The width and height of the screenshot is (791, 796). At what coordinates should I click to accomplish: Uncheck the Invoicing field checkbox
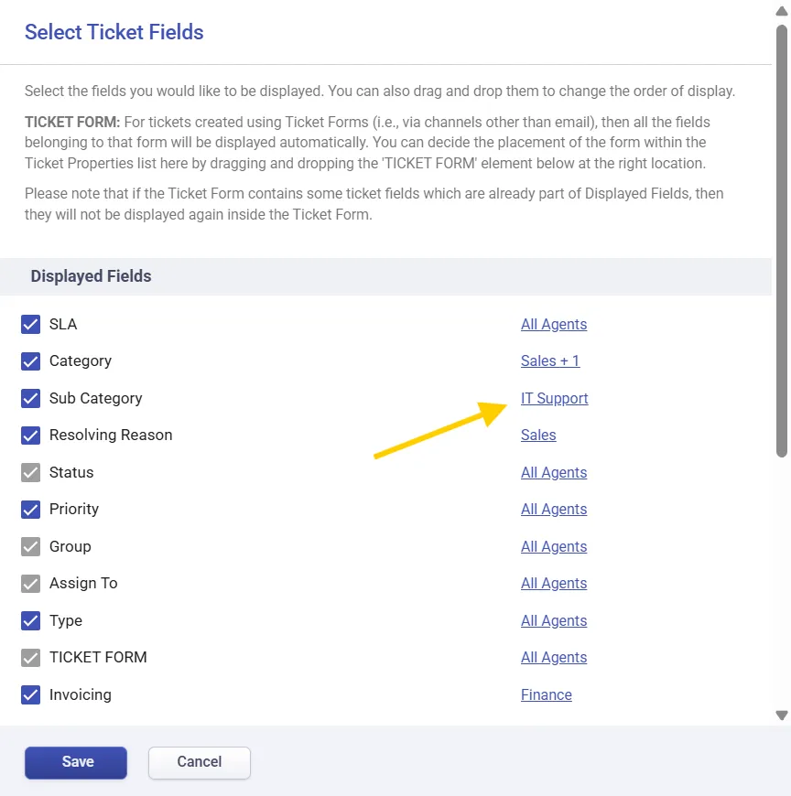[x=31, y=695]
